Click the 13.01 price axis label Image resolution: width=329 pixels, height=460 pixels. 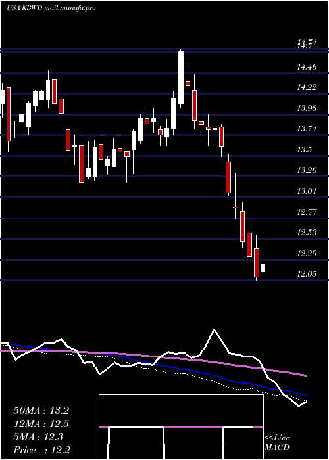point(307,191)
